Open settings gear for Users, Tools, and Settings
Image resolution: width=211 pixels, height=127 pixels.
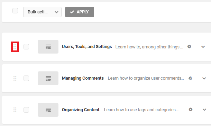tap(189, 47)
